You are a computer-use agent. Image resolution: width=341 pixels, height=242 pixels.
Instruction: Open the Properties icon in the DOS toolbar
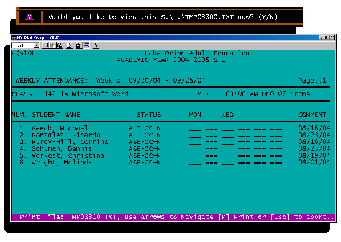[x=79, y=45]
